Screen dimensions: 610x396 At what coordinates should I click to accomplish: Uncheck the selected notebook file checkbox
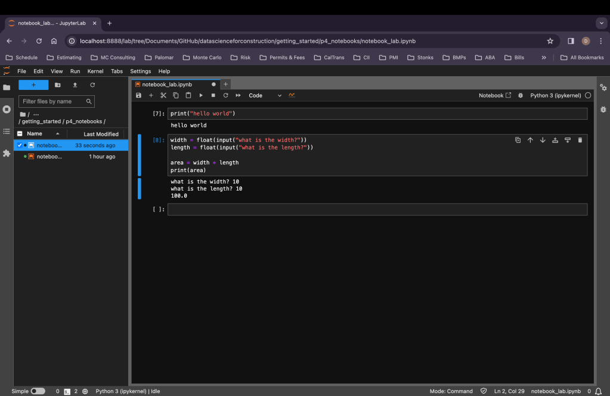[x=20, y=145]
